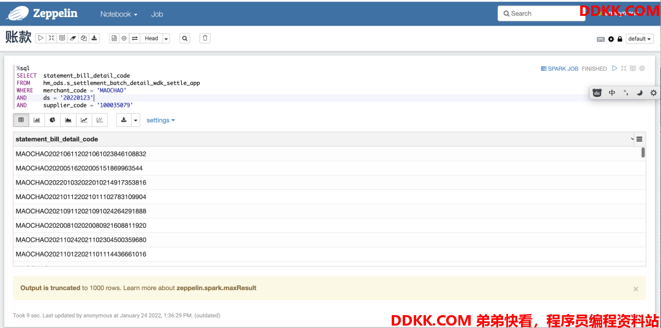661x328 pixels.
Task: Switch result view to scatter chart
Action: click(100, 120)
